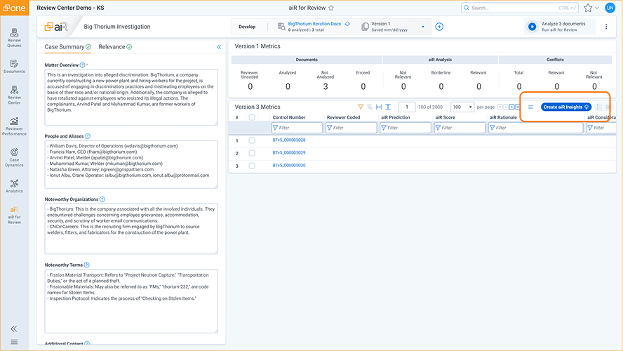This screenshot has width=623, height=351.
Task: Sort by the aiR Prediction header
Action: pos(395,117)
